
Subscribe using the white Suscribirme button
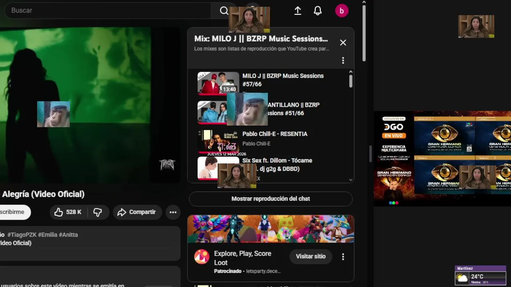pos(14,212)
